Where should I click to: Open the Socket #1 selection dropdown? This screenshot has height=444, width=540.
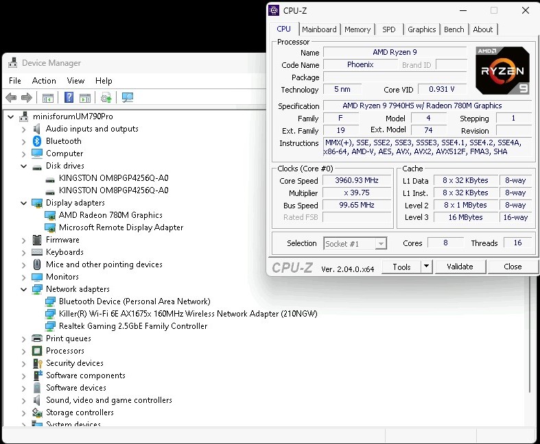381,244
